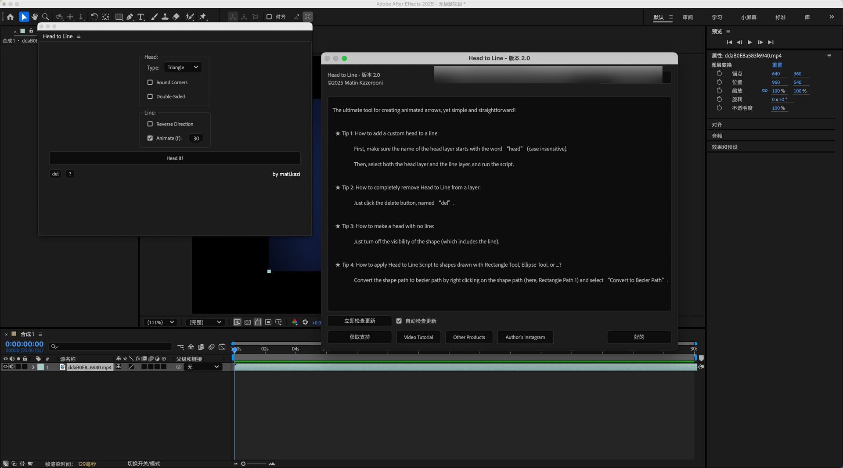The width and height of the screenshot is (843, 468).
Task: Open Head to Line panel menu
Action: pyautogui.click(x=79, y=36)
